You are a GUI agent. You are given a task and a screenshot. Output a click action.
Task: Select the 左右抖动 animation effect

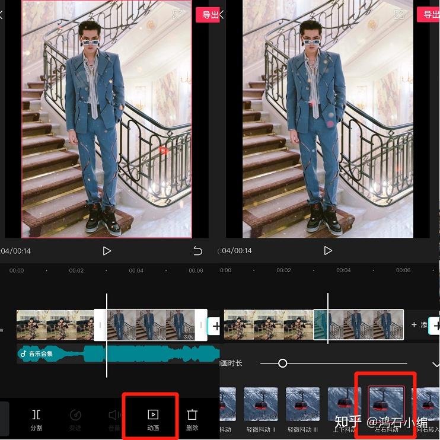tap(386, 404)
